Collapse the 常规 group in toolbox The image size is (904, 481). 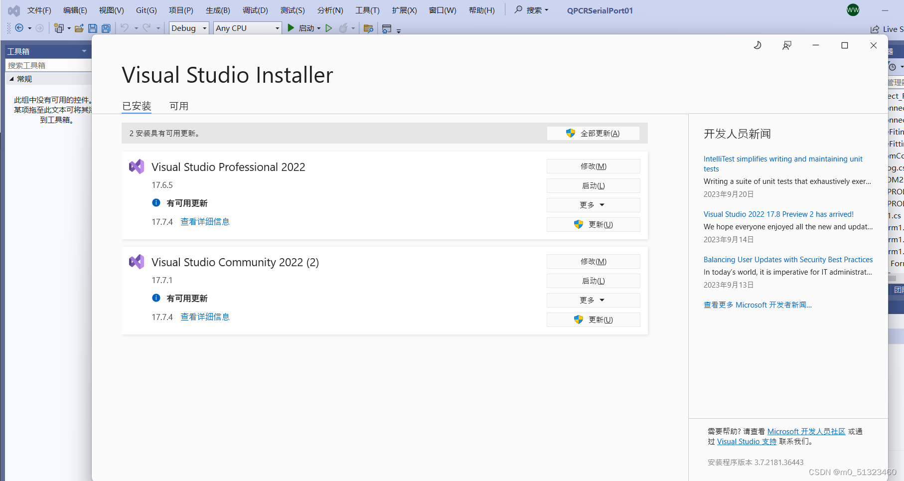pyautogui.click(x=11, y=79)
